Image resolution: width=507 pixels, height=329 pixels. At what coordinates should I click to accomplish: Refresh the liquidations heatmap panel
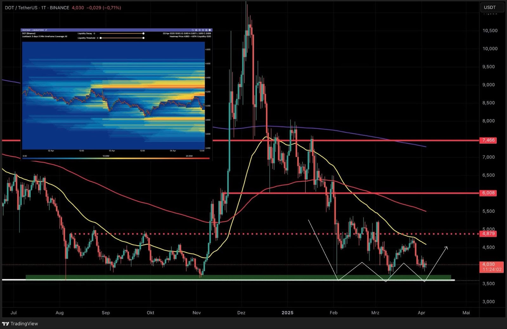click(x=193, y=30)
